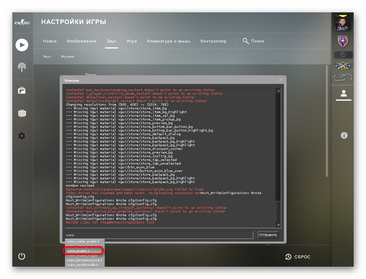
Task: Switch to the Клавиатура и мышь tab
Action: point(168,41)
